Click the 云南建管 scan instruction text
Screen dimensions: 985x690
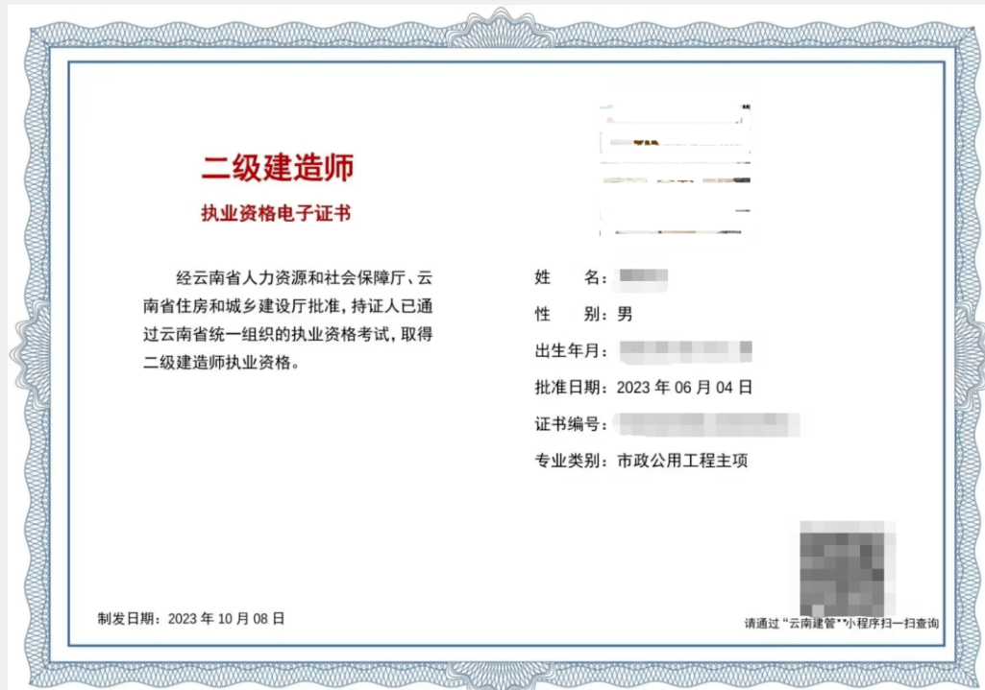(x=841, y=622)
